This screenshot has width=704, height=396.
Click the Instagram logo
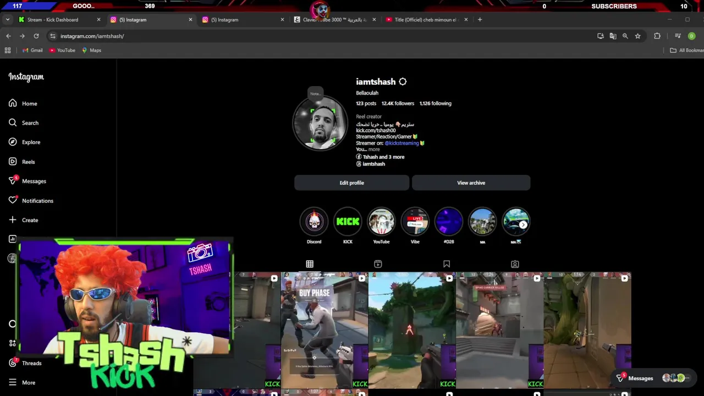point(26,77)
